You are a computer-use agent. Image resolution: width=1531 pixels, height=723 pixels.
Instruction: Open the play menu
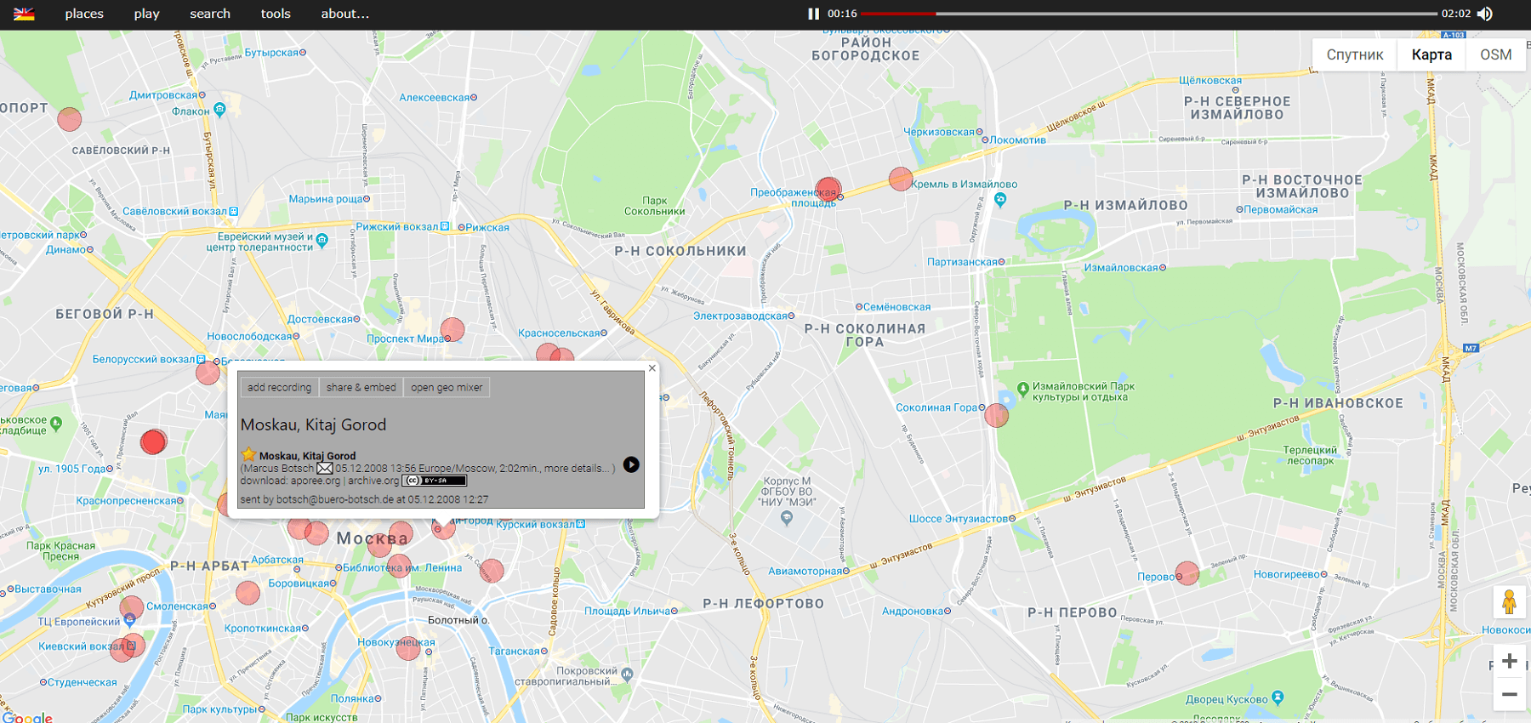tap(146, 14)
